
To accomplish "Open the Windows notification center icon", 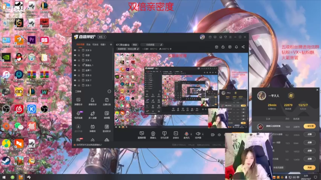I will click(x=315, y=177).
